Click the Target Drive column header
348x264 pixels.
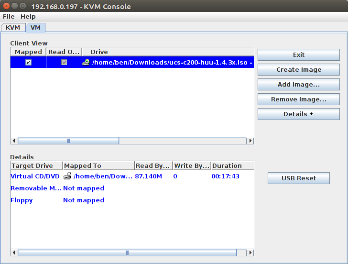(x=37, y=165)
